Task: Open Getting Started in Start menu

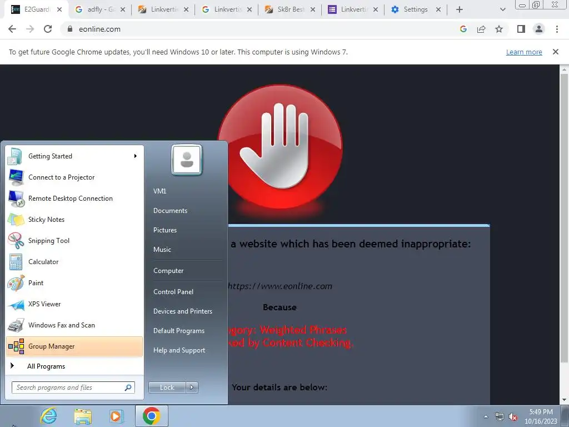Action: coord(74,156)
